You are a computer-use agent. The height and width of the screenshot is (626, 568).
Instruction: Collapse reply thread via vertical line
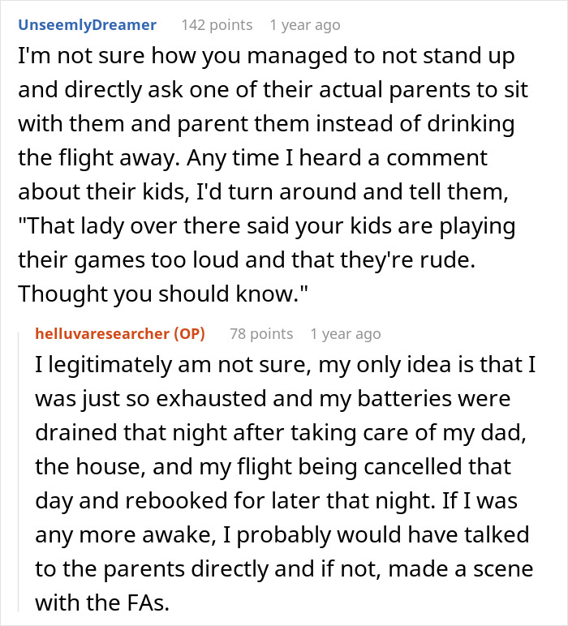[x=19, y=471]
